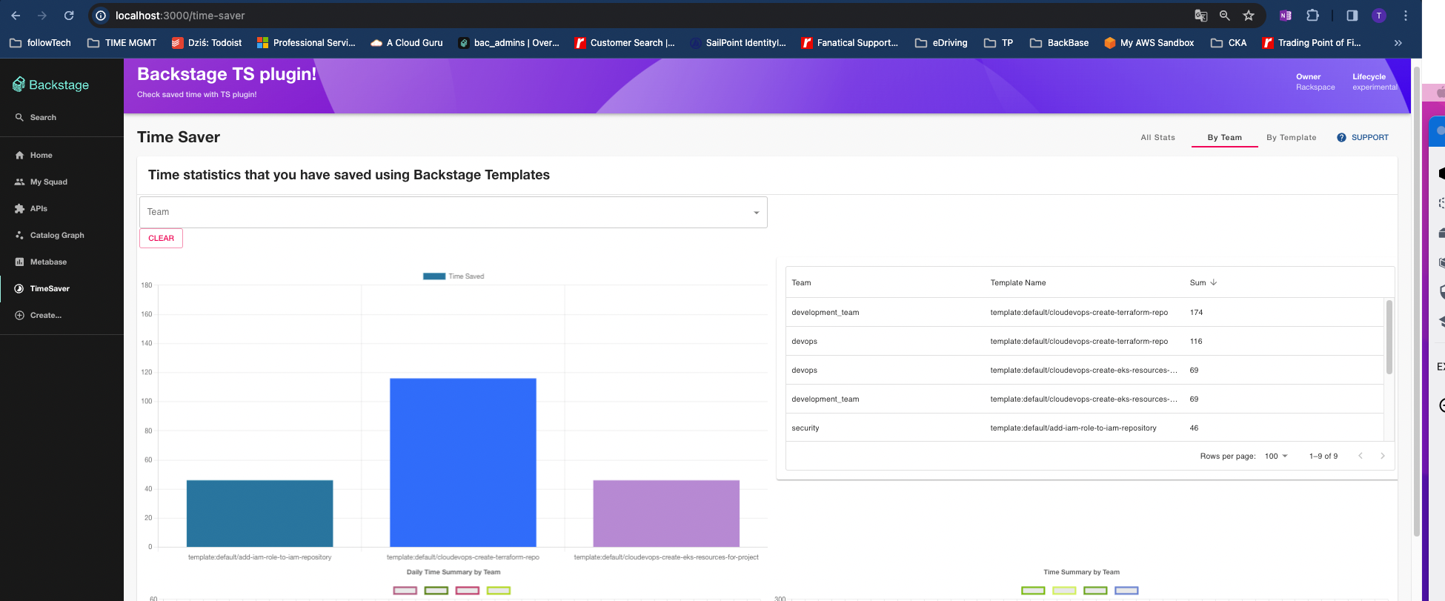1445x601 pixels.
Task: Switch to the By Team tab
Action: tap(1224, 137)
